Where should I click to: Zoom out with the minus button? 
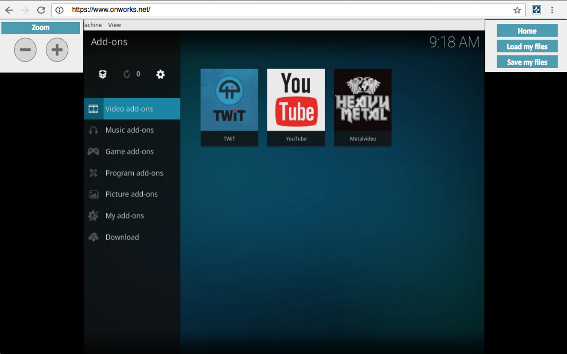[25, 50]
